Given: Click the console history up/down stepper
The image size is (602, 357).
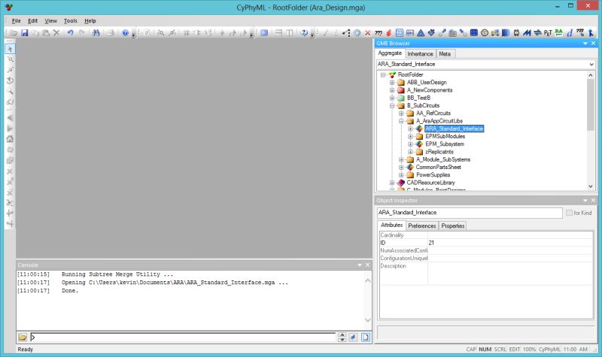Looking at the screenshot, I should pos(342,337).
